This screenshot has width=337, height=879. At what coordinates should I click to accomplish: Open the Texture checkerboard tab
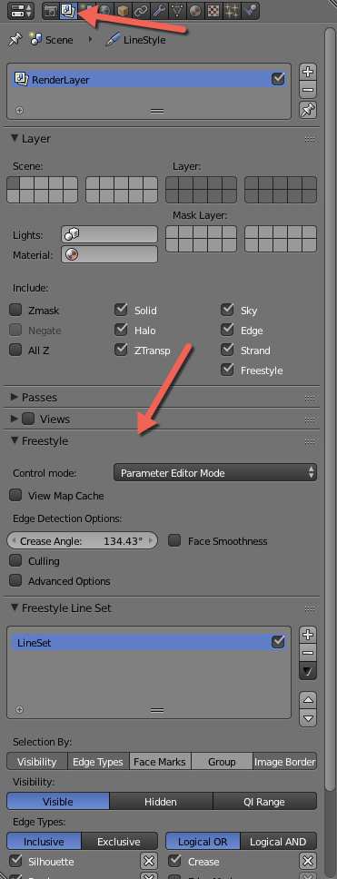pyautogui.click(x=213, y=10)
